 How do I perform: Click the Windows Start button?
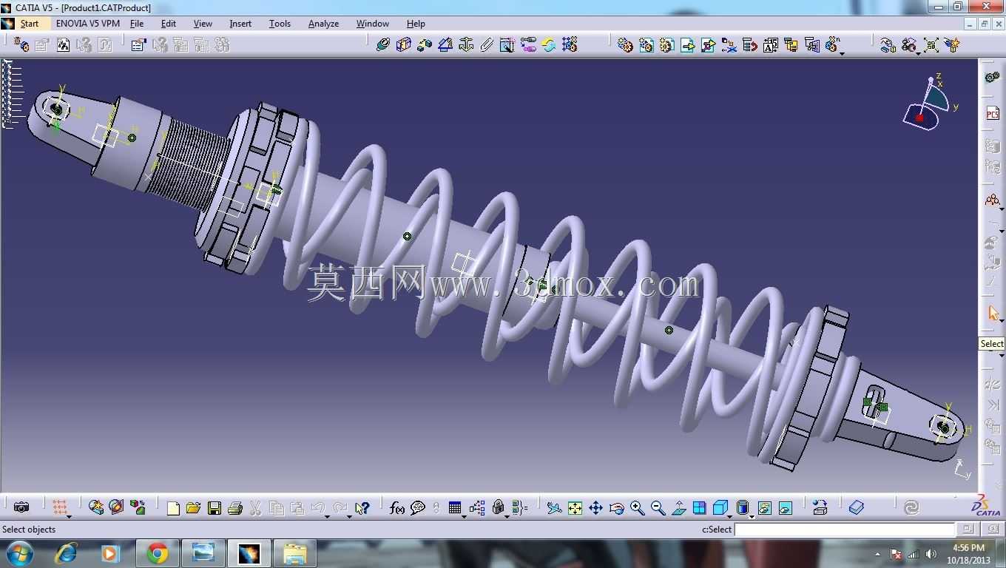click(x=19, y=553)
